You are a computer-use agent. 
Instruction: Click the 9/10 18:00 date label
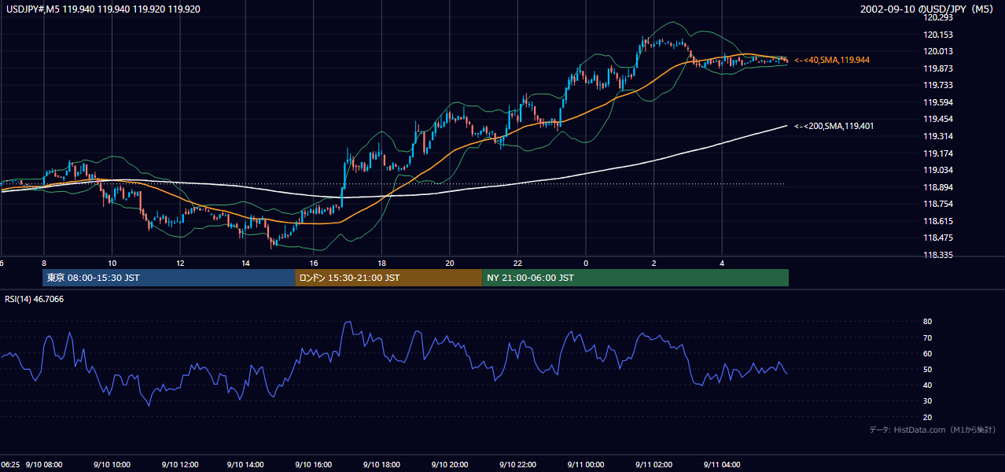(x=383, y=464)
